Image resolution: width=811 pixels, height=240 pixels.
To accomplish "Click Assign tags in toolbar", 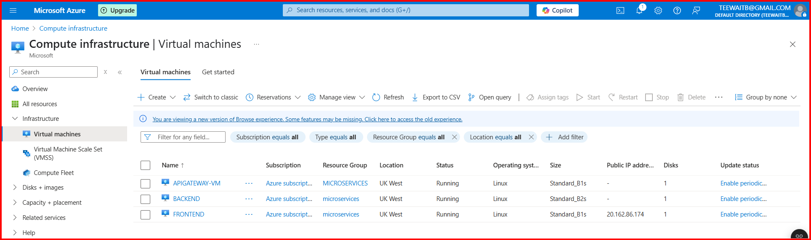I will [x=548, y=97].
